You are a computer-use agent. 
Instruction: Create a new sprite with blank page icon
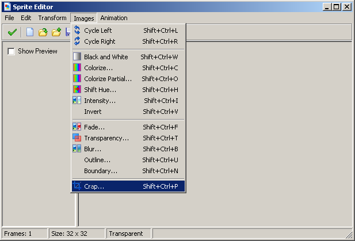pyautogui.click(x=30, y=32)
